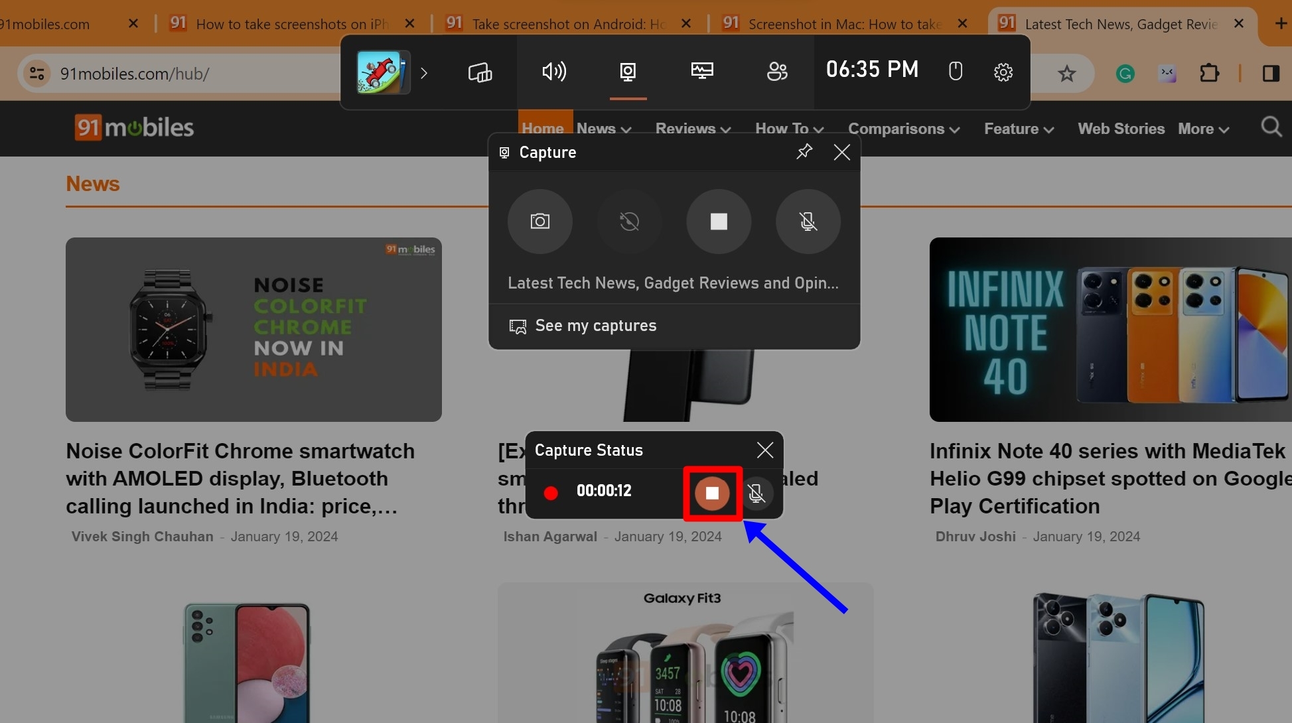Viewport: 1292px width, 723px height.
Task: Open the Xbox Game Bar settings gear
Action: point(1003,72)
